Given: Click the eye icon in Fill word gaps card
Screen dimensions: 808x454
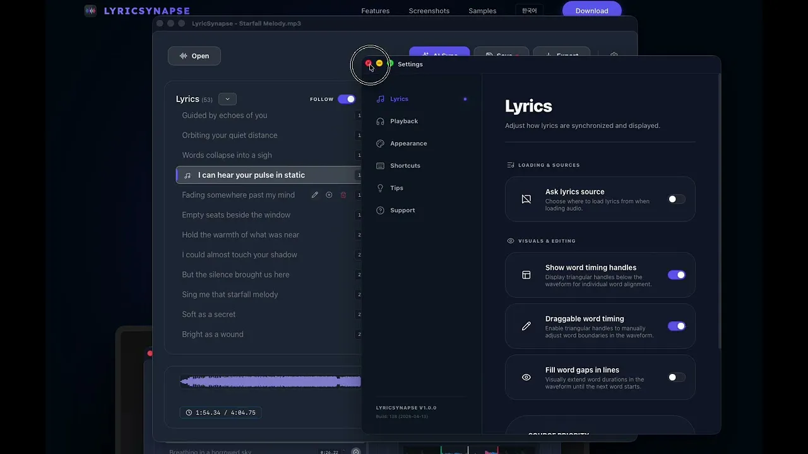Looking at the screenshot, I should point(526,377).
